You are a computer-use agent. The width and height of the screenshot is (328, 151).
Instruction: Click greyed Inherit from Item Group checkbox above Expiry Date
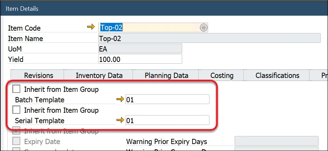click(x=16, y=131)
